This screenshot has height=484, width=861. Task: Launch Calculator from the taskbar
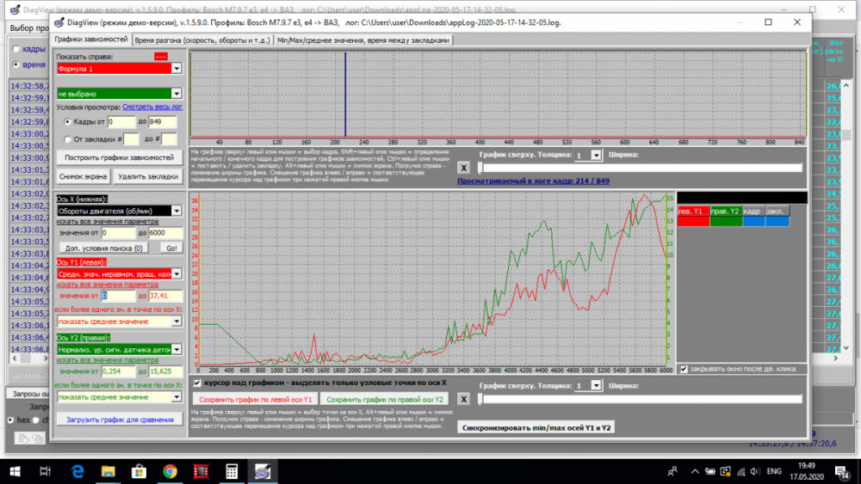(x=231, y=471)
